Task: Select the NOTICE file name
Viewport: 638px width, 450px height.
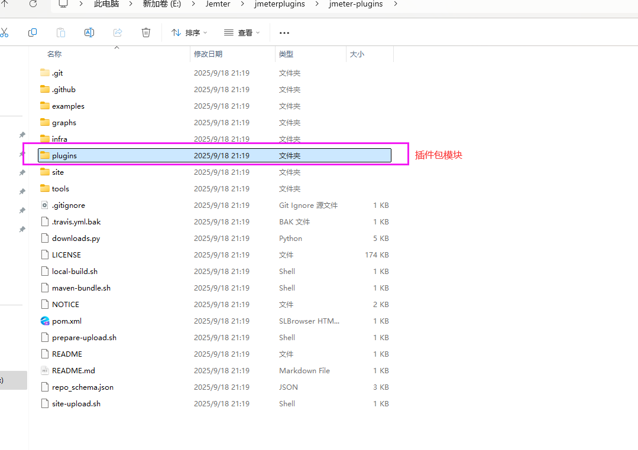Action: [66, 305]
